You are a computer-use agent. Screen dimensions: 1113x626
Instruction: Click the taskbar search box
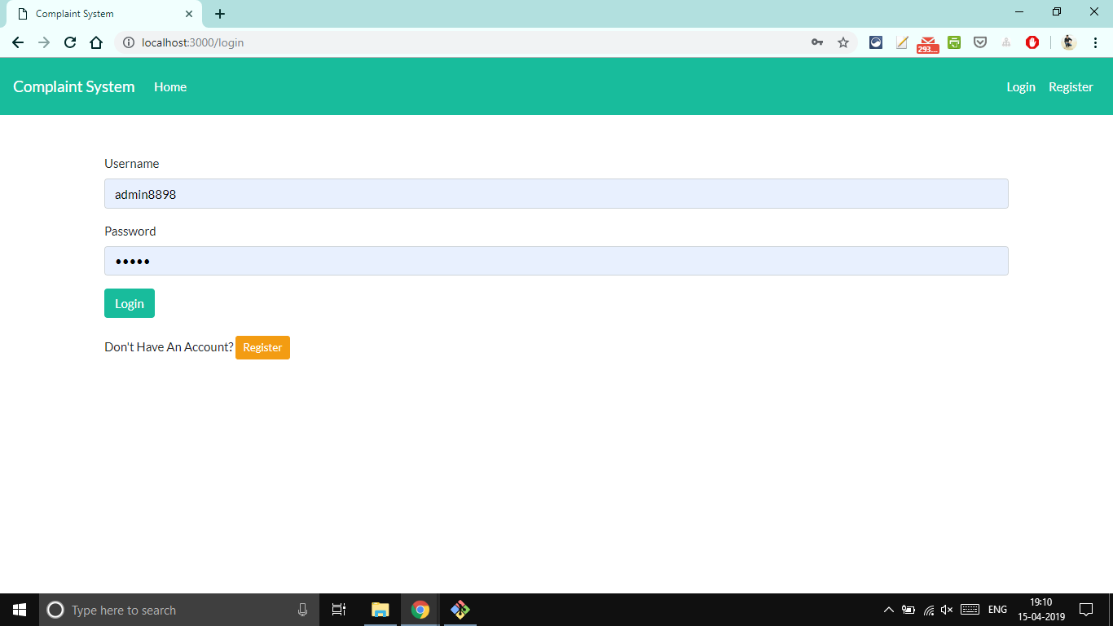179,610
